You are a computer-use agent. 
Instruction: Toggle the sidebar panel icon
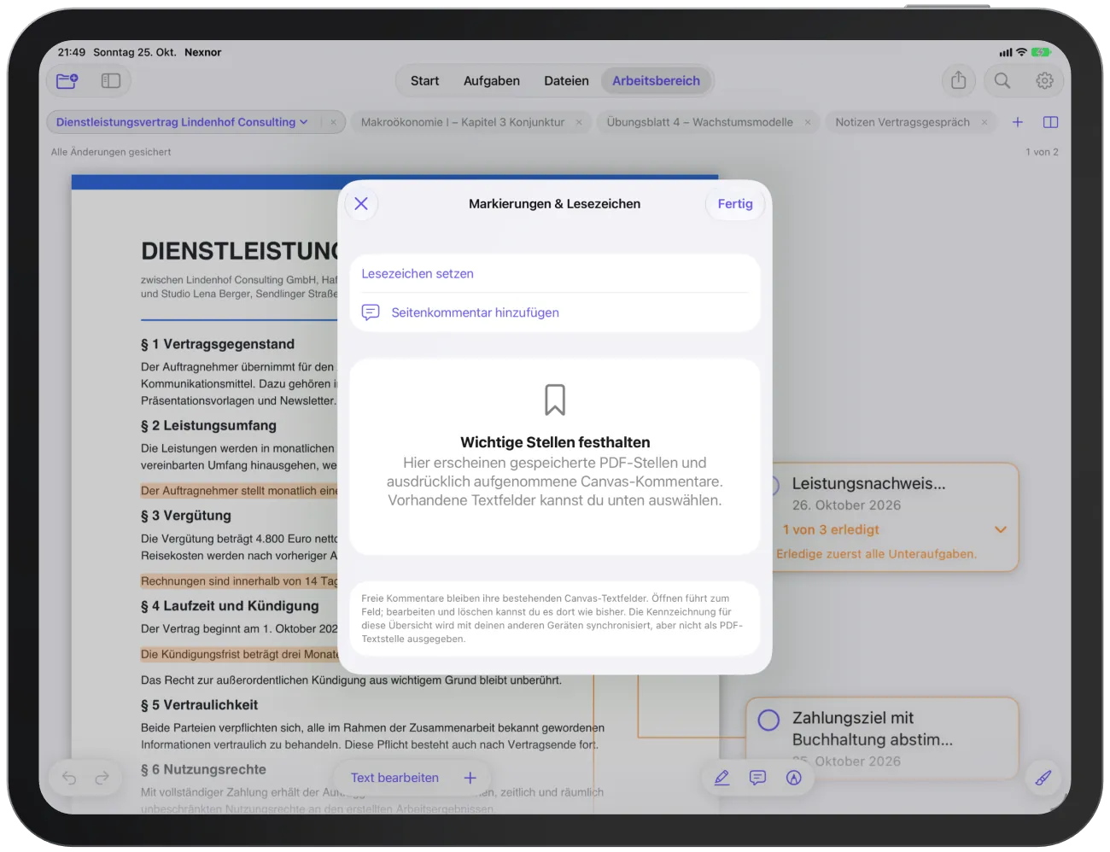point(111,81)
